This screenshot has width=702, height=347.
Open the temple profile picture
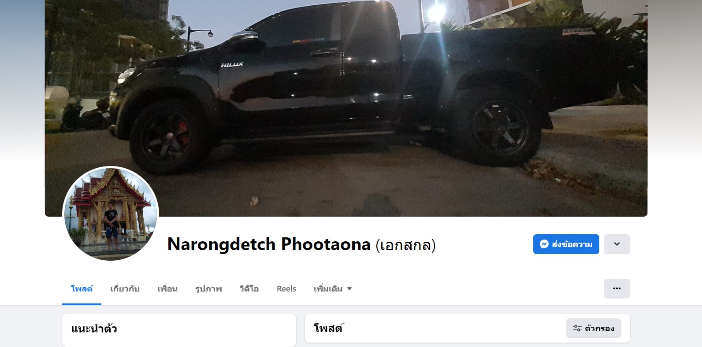point(111,214)
